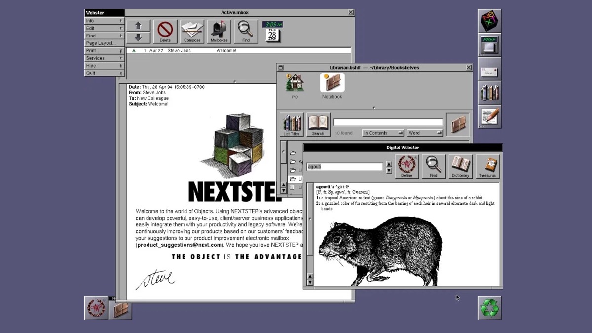Choose Print... from the Webster menu

coord(105,50)
